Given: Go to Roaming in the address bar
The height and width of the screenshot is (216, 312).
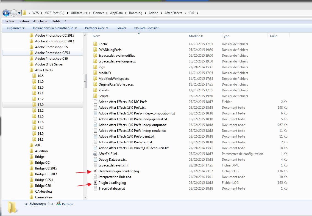Looking at the screenshot, I should pyautogui.click(x=135, y=13).
